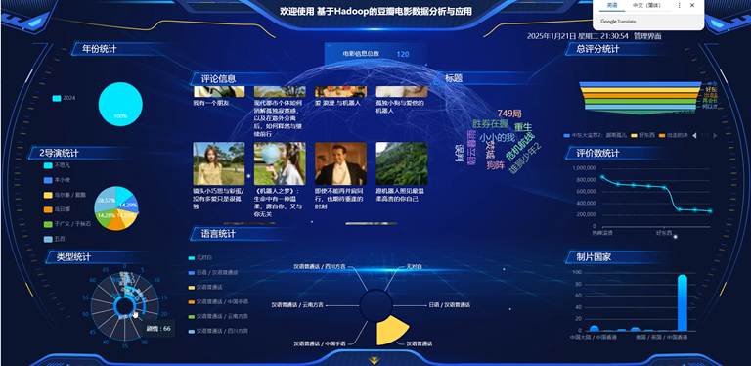This screenshot has height=366, width=751.
Task: Click the 胜券在握 word in title cloud
Action: (x=490, y=124)
